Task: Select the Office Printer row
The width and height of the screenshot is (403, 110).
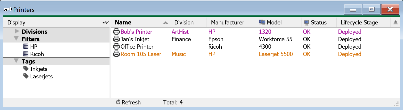Action: click(x=255, y=47)
